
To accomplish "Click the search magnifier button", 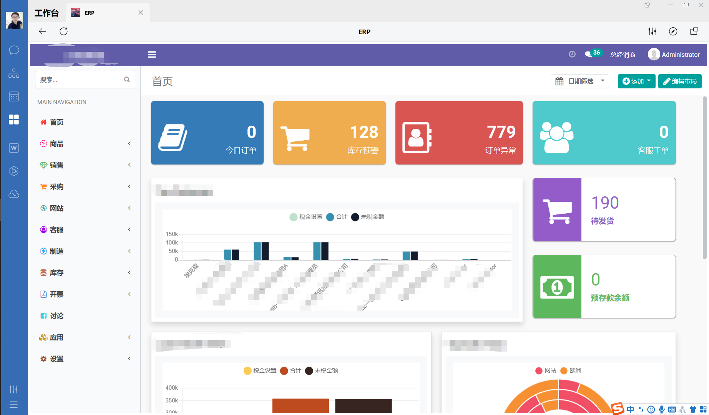I will coord(127,80).
